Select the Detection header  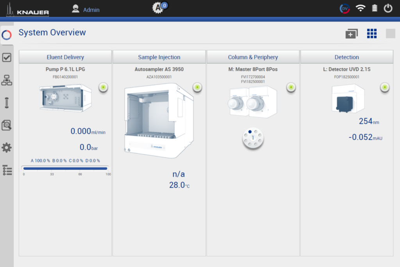347,57
